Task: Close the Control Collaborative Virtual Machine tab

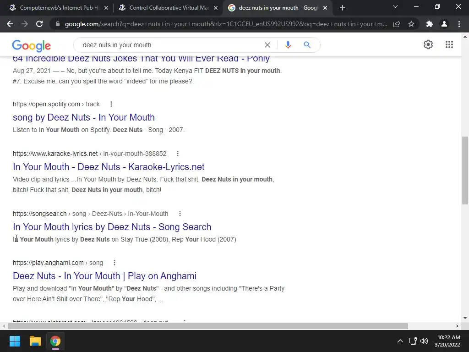Action: pyautogui.click(x=216, y=8)
